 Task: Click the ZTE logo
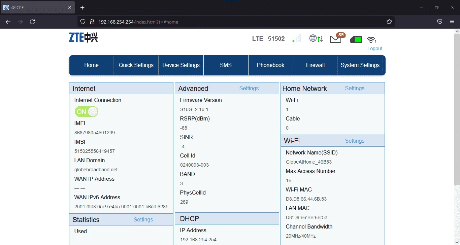(x=84, y=37)
